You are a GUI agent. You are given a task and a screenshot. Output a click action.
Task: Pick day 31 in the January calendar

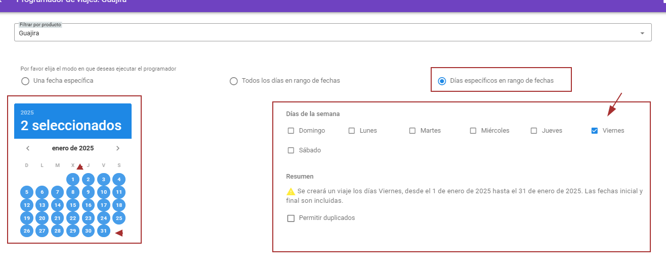pyautogui.click(x=103, y=231)
